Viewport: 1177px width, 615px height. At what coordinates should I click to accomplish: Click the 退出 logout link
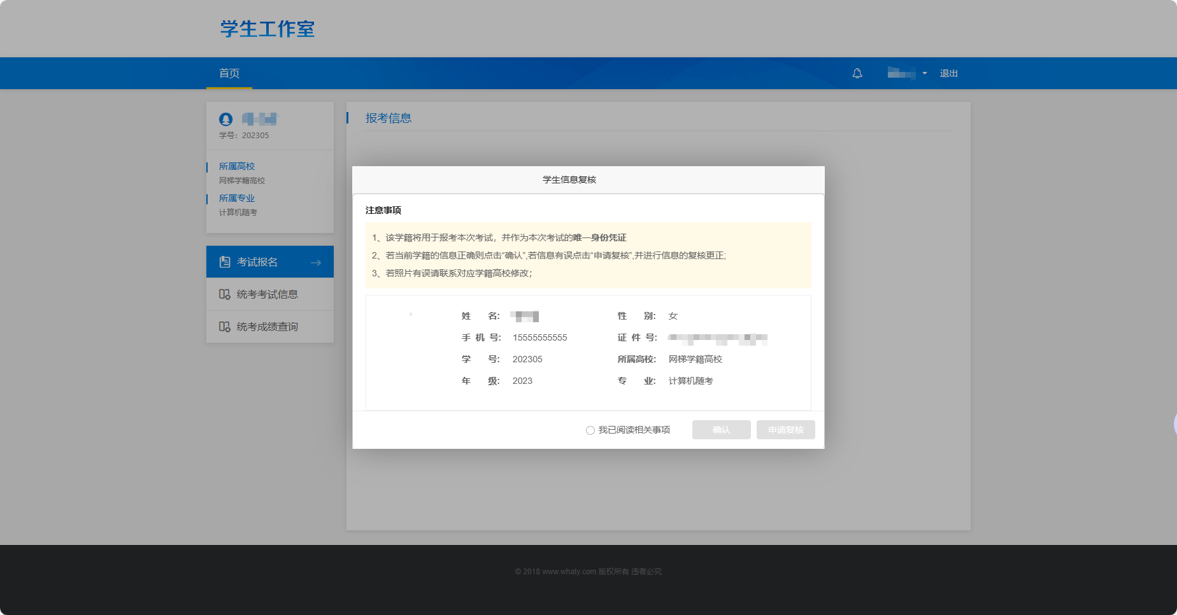(x=948, y=73)
